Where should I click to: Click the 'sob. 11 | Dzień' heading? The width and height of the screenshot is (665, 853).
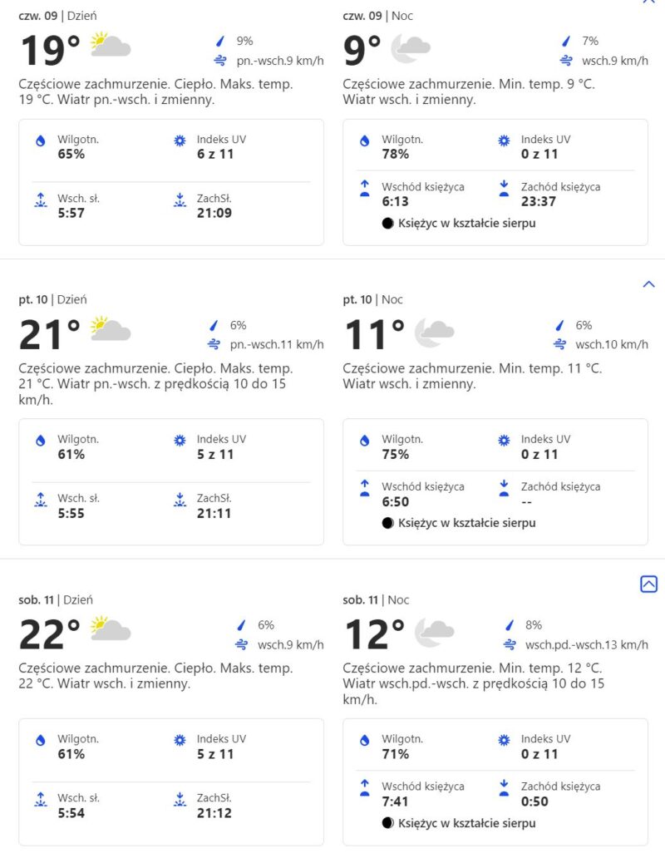[55, 599]
